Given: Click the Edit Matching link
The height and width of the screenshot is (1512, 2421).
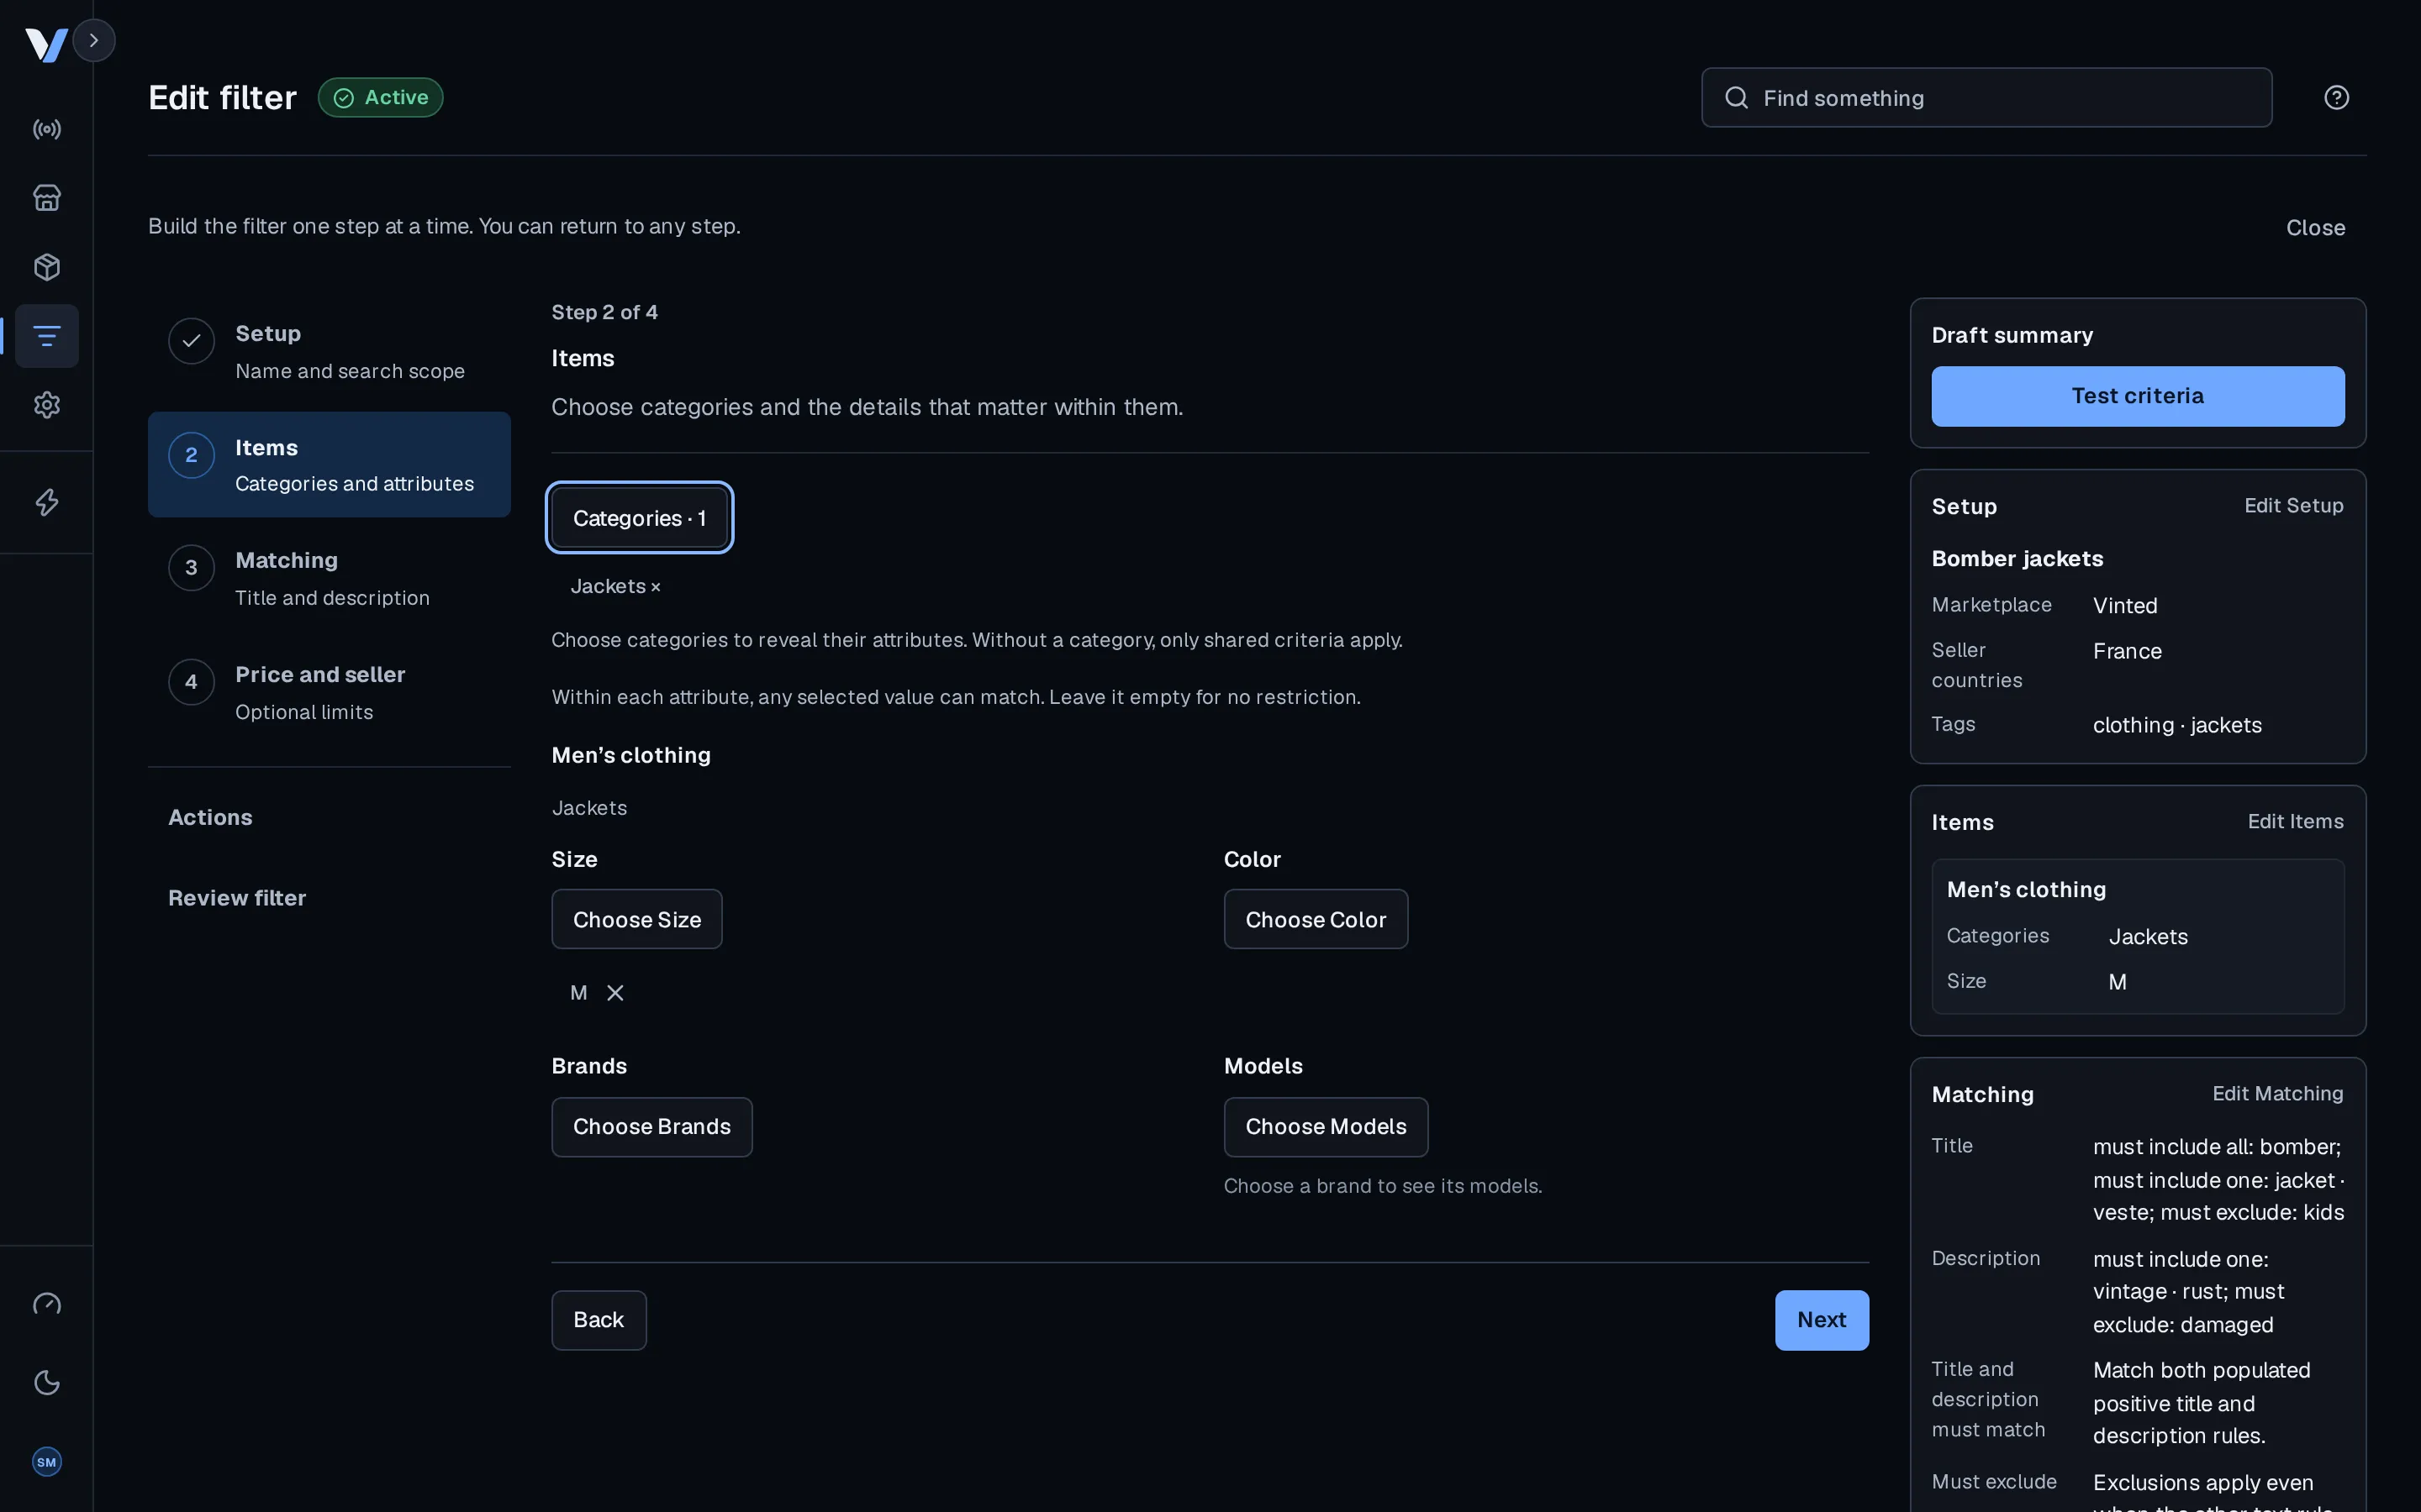Looking at the screenshot, I should coord(2277,1094).
